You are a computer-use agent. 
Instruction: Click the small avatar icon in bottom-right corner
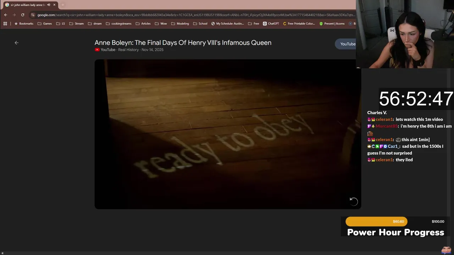[446, 250]
